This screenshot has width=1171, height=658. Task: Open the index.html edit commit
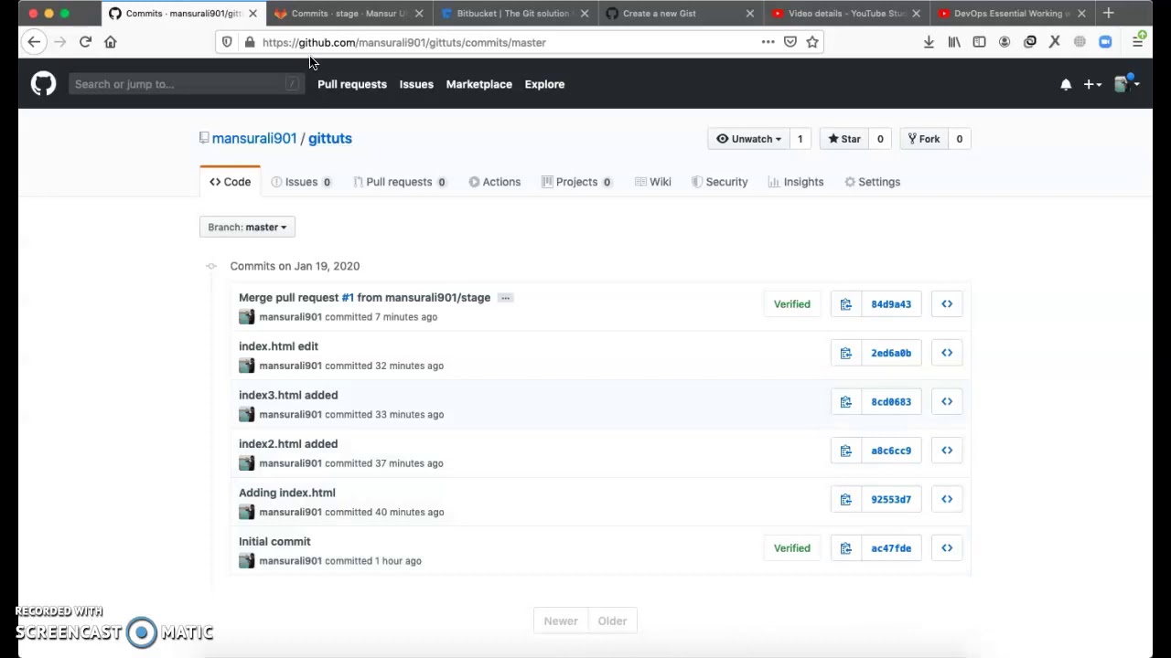click(x=279, y=346)
